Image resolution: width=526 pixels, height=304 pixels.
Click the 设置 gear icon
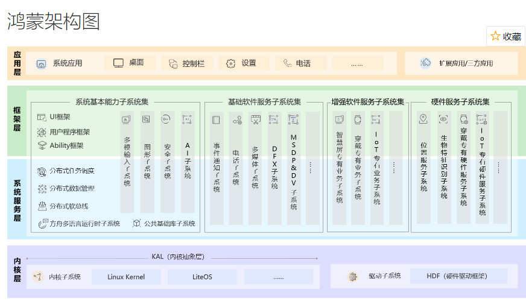click(231, 63)
